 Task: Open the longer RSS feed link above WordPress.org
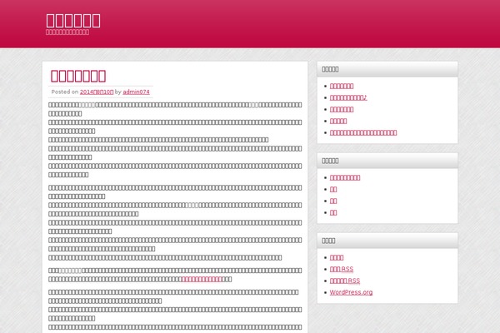pyautogui.click(x=345, y=281)
